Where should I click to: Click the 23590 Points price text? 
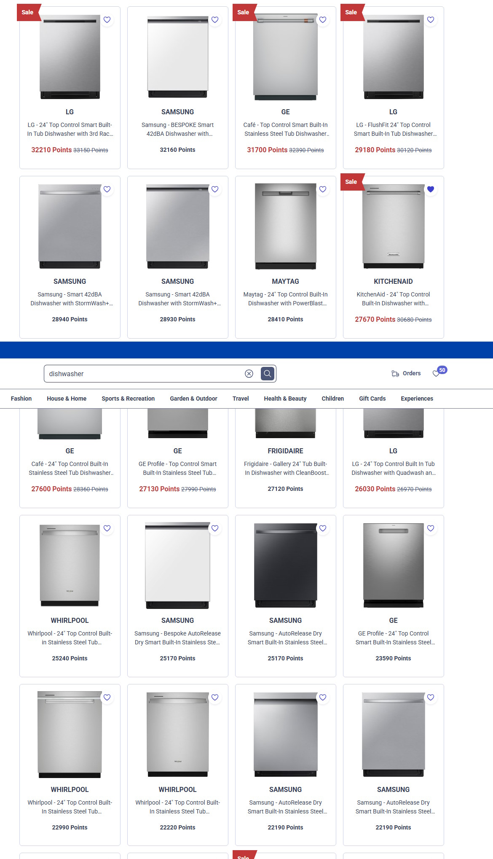coord(394,658)
